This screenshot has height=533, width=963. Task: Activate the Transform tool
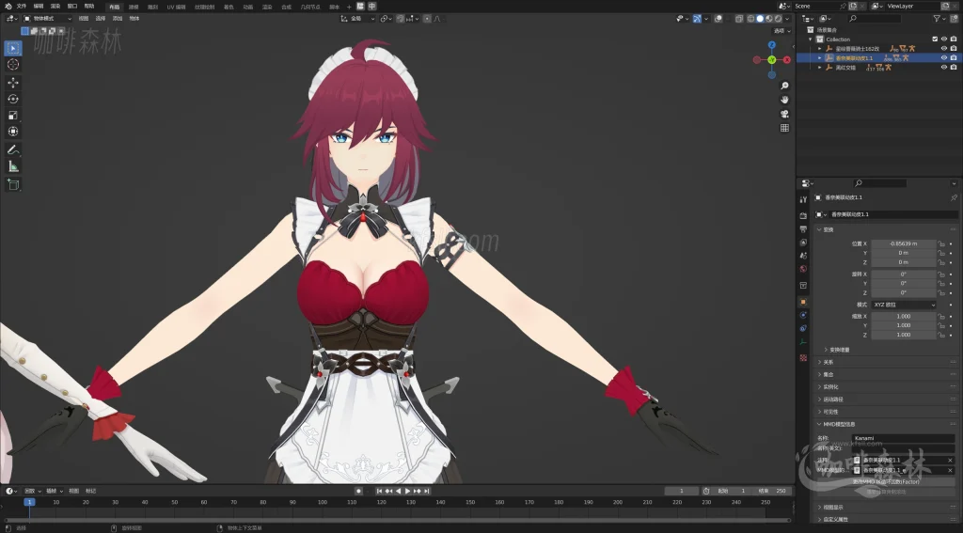click(x=13, y=132)
